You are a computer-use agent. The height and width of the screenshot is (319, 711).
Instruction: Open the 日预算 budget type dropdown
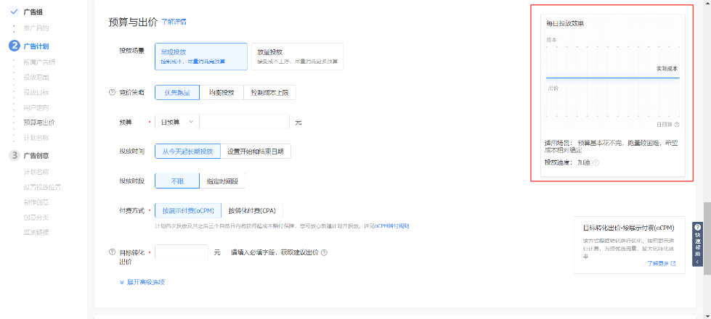177,122
